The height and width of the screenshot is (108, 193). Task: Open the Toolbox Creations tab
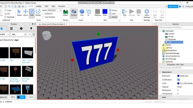(x=31, y=28)
